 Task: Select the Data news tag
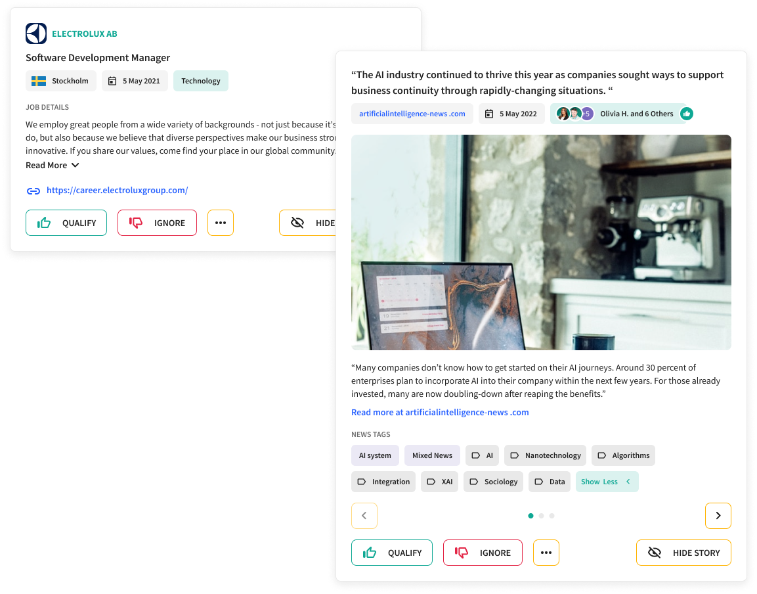point(550,482)
